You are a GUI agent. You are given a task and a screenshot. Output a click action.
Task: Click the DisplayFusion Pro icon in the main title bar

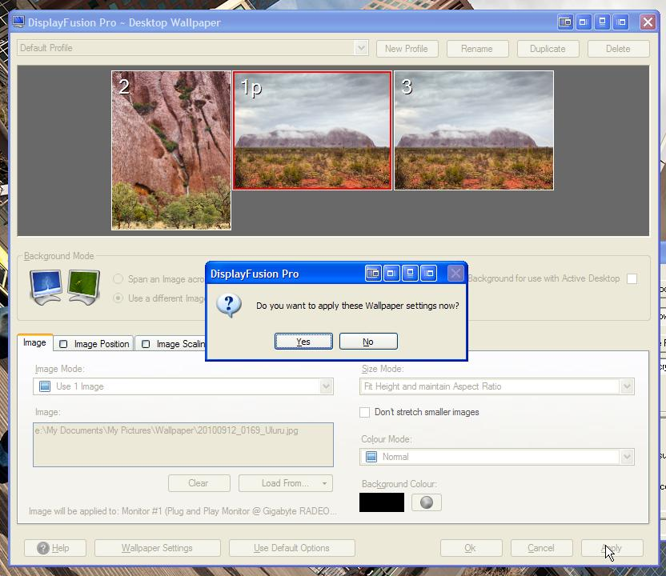[x=18, y=22]
